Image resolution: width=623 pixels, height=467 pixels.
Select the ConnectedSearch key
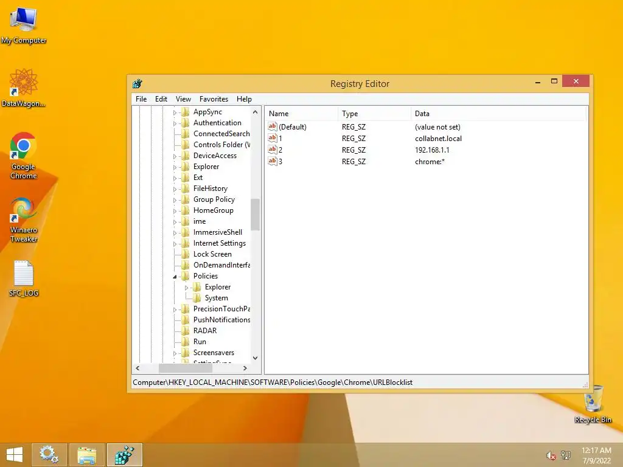coord(221,134)
